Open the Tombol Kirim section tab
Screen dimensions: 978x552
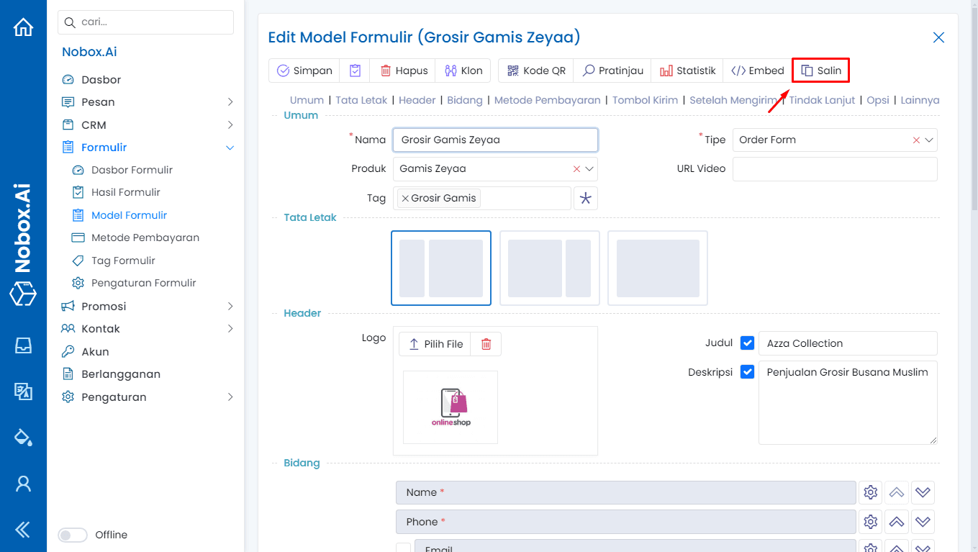[x=645, y=100]
